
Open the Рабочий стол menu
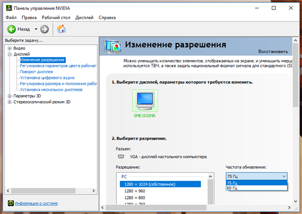[56, 18]
